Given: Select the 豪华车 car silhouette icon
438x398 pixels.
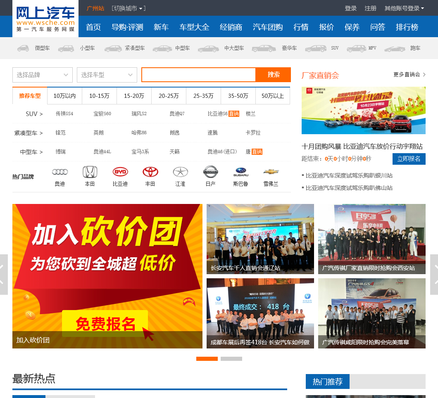Looking at the screenshot, I should pyautogui.click(x=264, y=49).
